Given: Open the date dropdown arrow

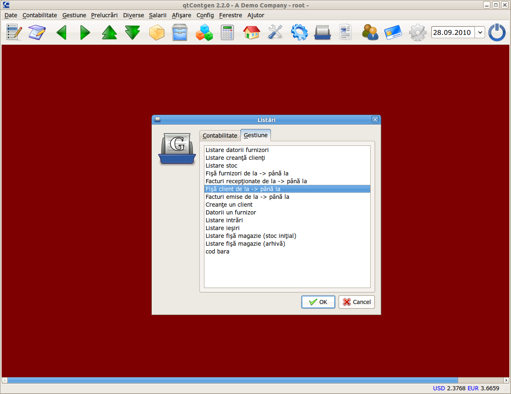Looking at the screenshot, I should 480,32.
